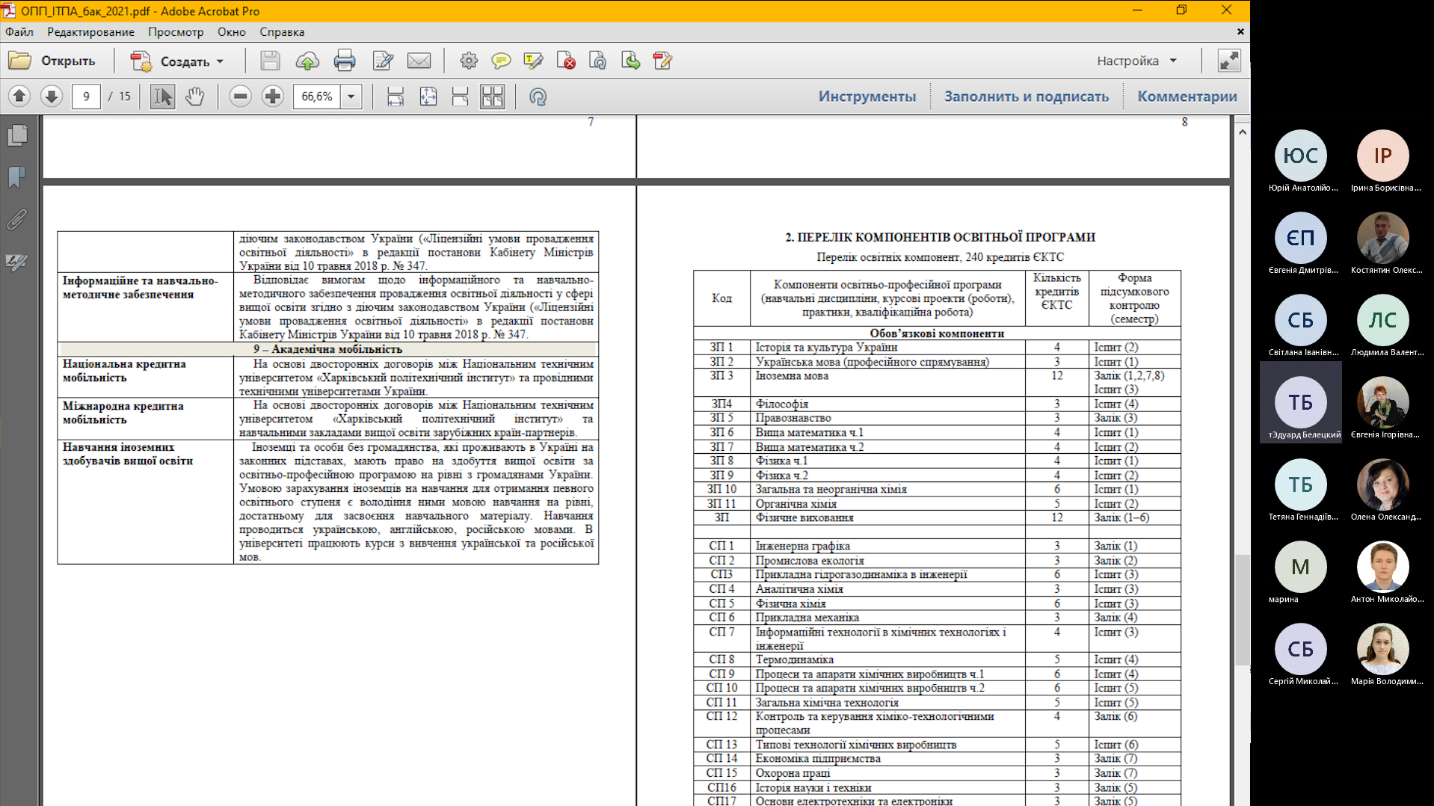Open the bookmarks panel in sidebar

pos(17,177)
